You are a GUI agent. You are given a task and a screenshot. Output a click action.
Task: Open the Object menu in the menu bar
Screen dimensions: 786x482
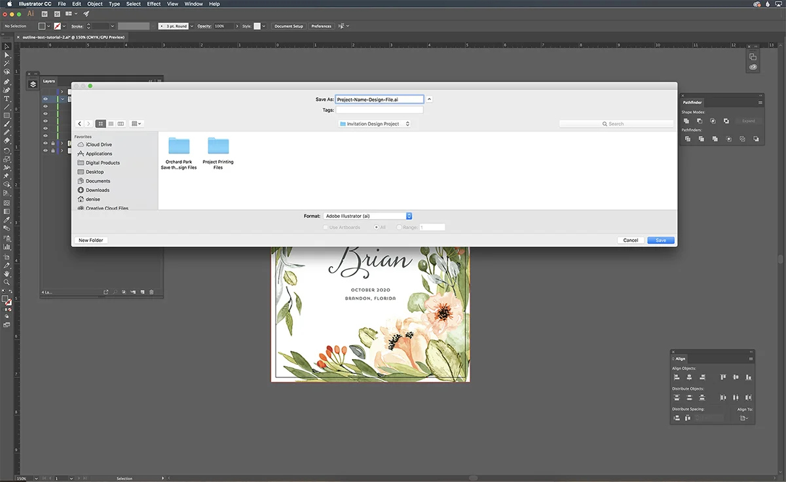94,4
